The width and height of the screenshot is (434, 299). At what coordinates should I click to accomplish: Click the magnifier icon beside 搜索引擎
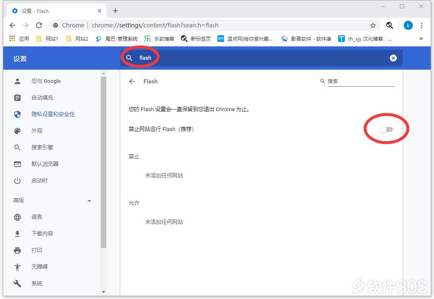[x=17, y=147]
